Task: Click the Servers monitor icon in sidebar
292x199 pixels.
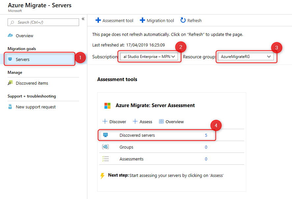Action: coord(10,59)
